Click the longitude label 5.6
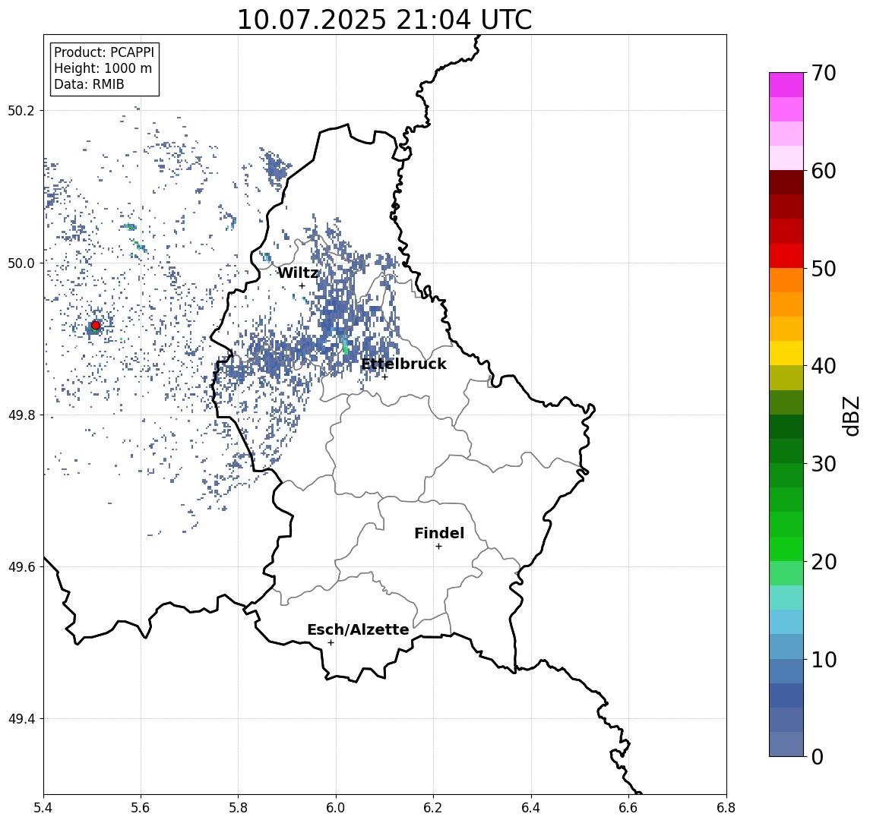Screen dimensions: 870x823 141,808
